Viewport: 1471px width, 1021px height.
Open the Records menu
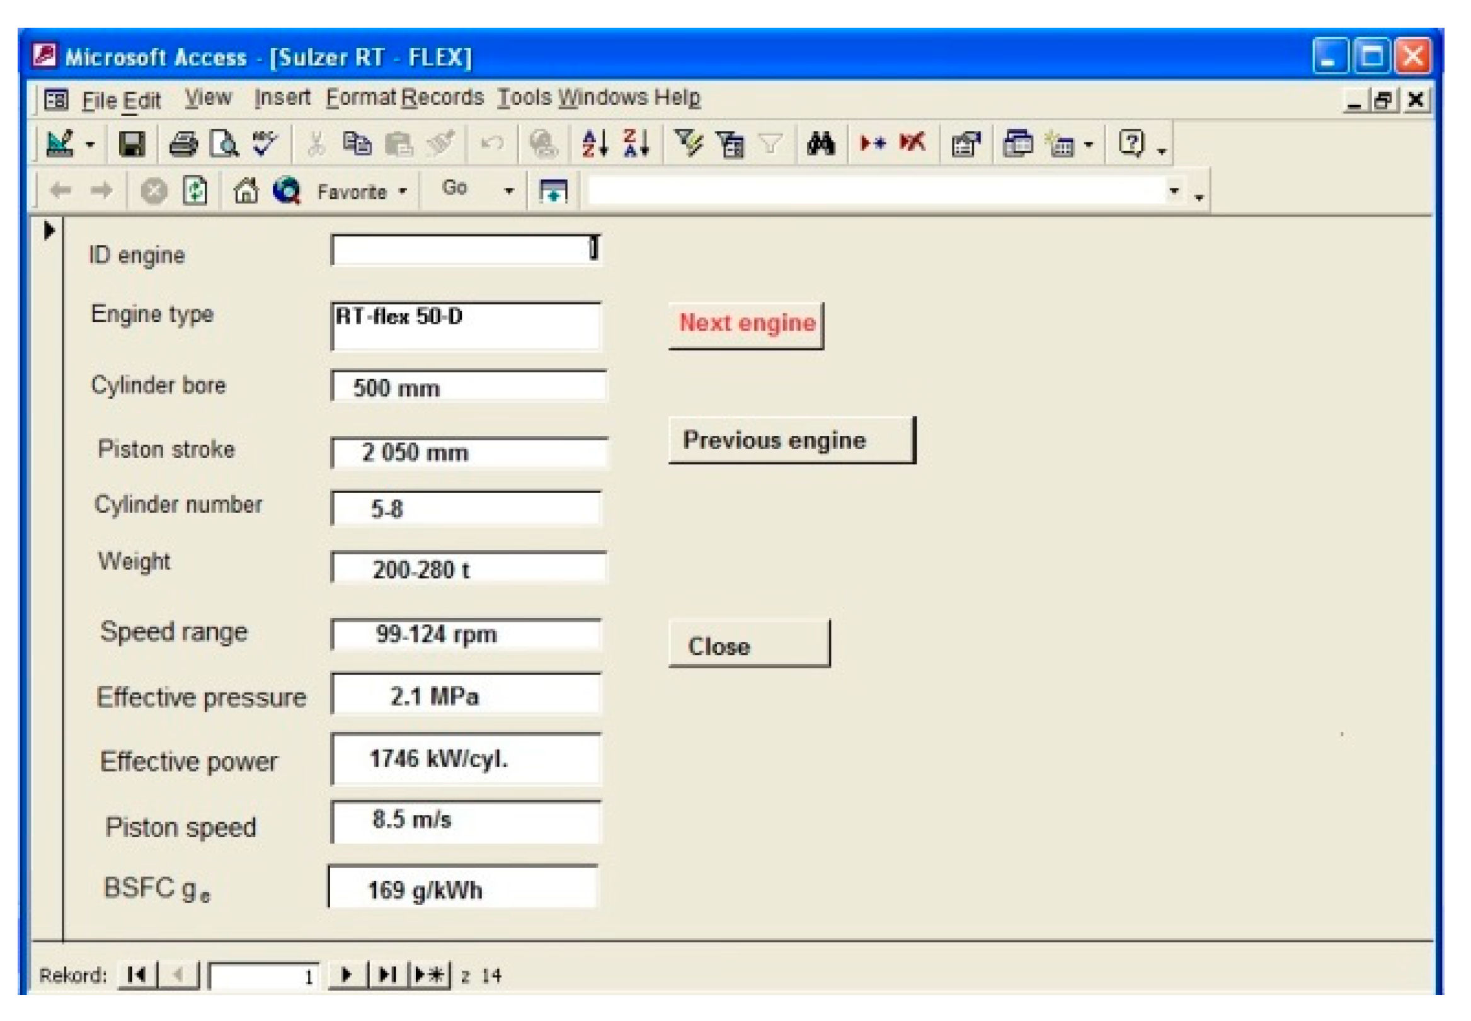tap(442, 97)
